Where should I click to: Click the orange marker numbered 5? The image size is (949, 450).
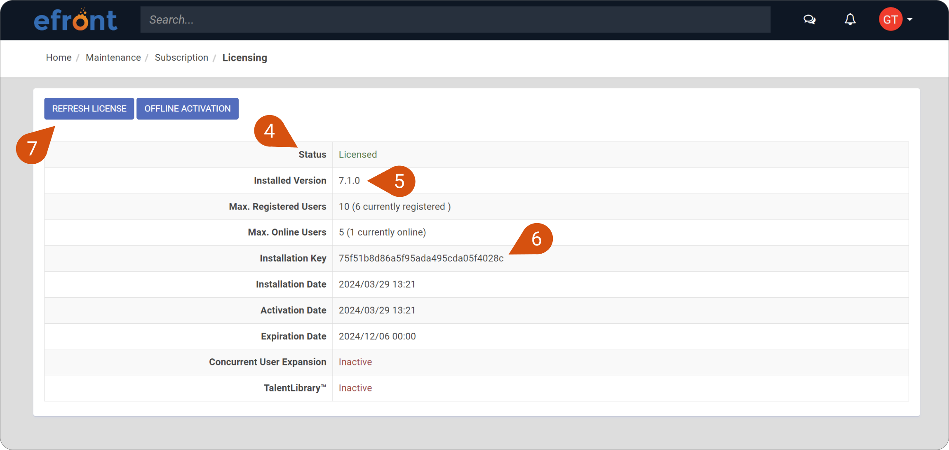pyautogui.click(x=399, y=181)
